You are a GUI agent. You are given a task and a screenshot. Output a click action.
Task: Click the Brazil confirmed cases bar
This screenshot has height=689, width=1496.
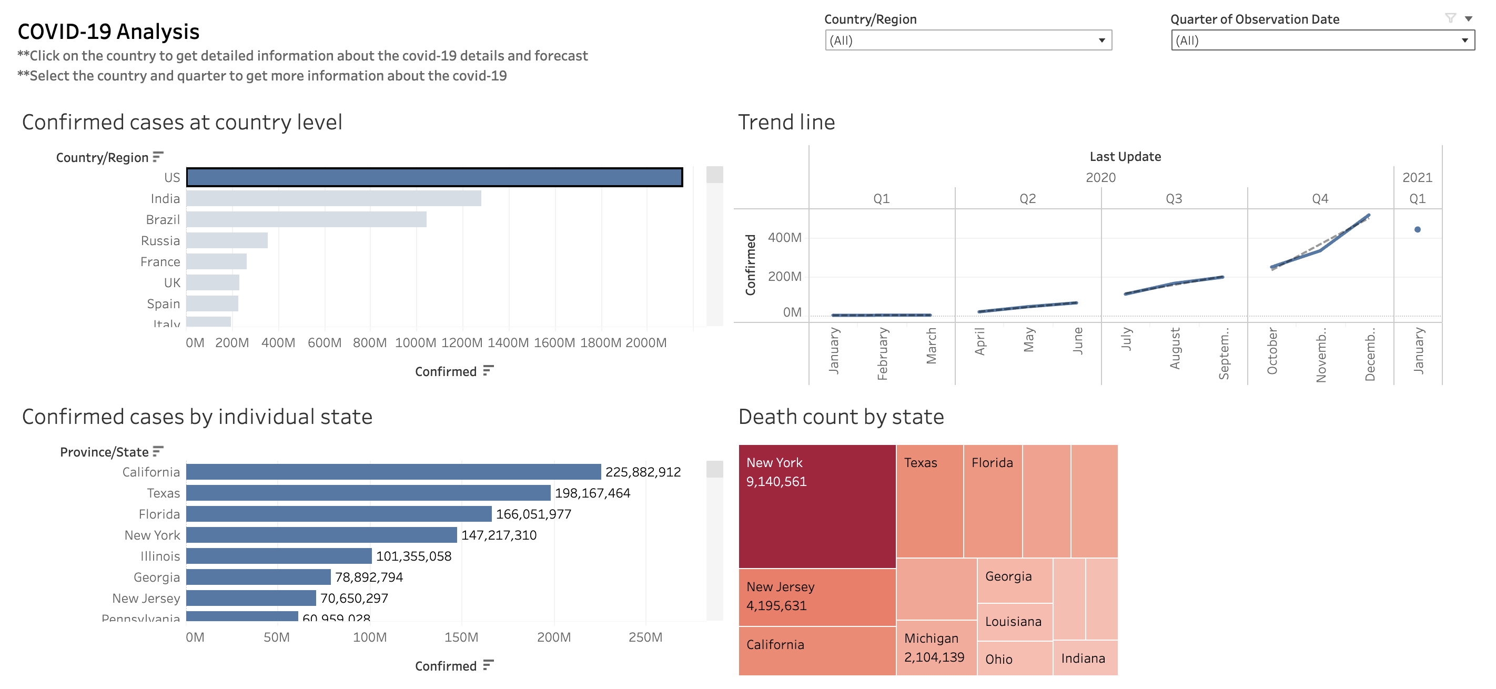[306, 219]
